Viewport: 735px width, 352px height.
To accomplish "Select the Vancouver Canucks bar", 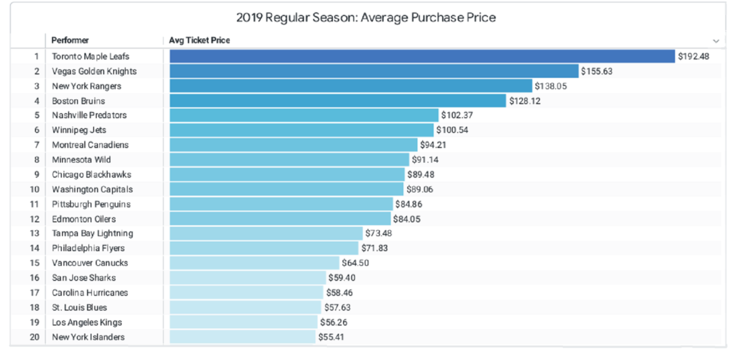I will [254, 263].
